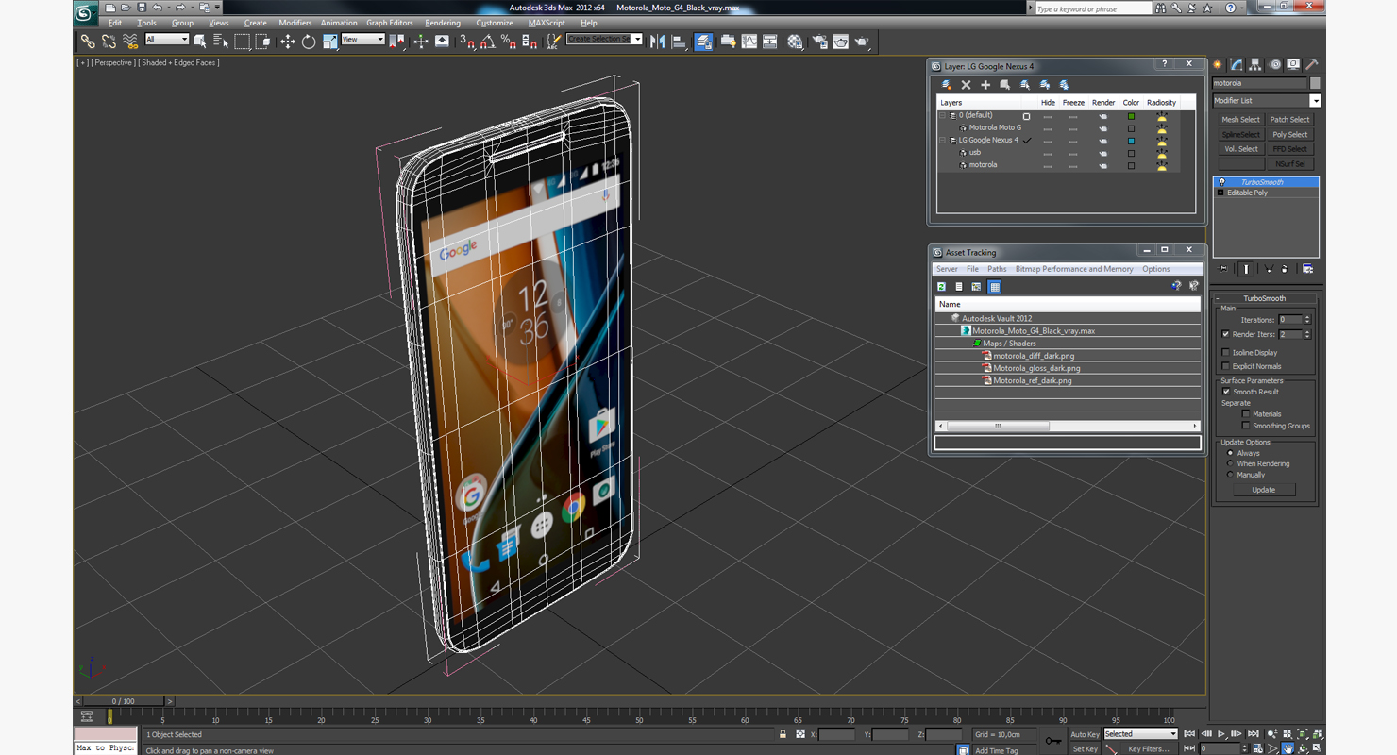Activate the Select and Move tool
Viewport: 1397px width, 755px height.
pos(287,42)
